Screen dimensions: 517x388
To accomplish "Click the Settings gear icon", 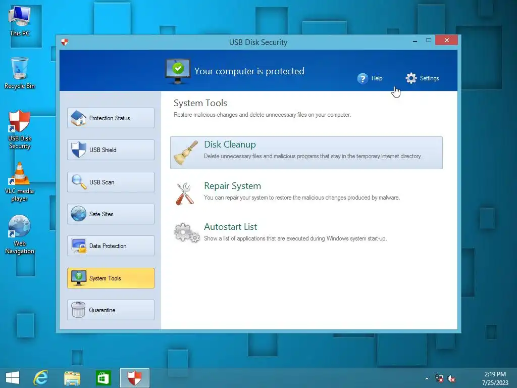I will click(x=411, y=78).
